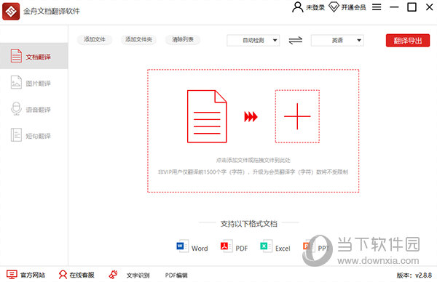Open the 英语 target language dropdown

(337, 40)
